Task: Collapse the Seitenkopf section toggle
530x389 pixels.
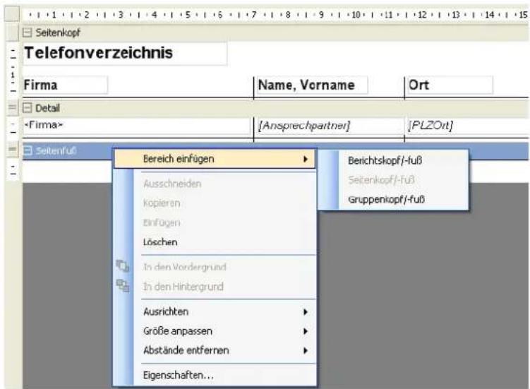Action: (27, 32)
